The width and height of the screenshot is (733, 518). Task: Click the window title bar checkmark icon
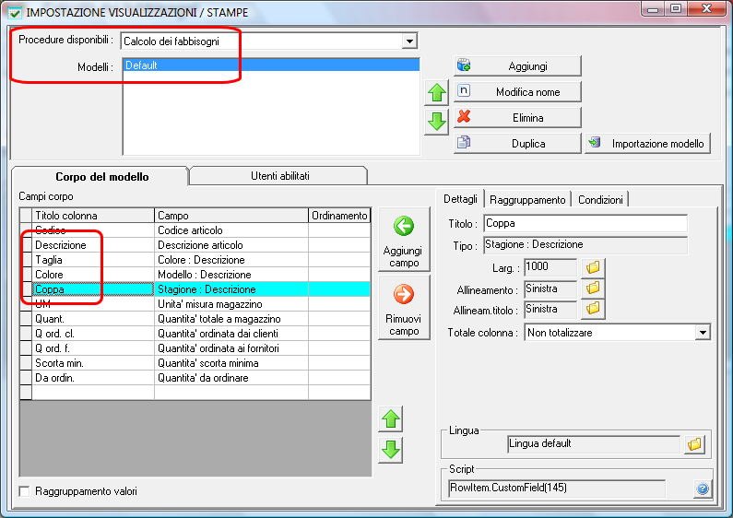tap(15, 13)
